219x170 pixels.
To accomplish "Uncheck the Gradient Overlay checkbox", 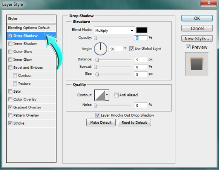I will (10, 107).
